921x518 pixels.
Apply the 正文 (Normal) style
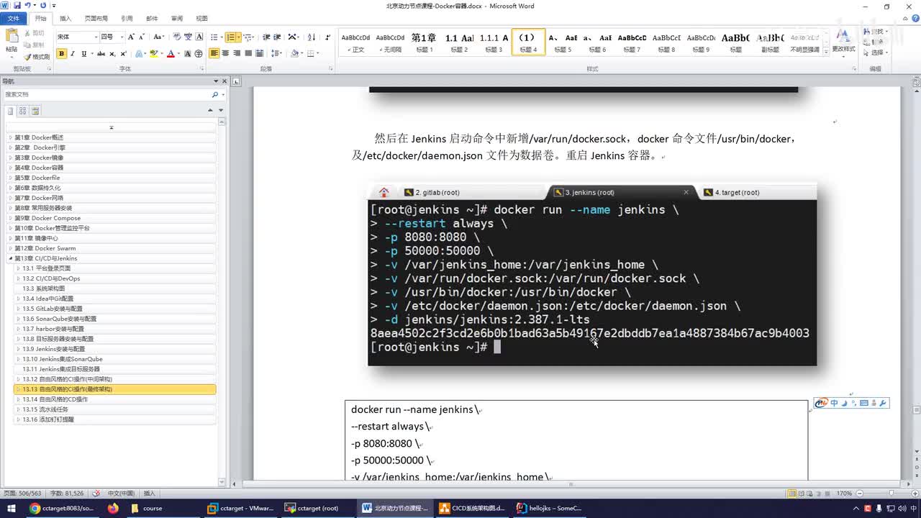(355, 42)
